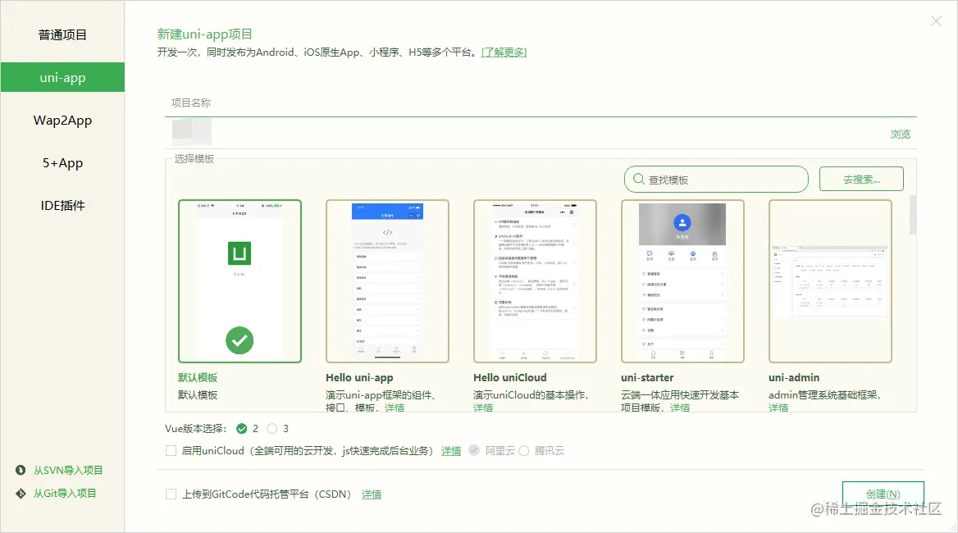Image resolution: width=958 pixels, height=533 pixels.
Task: Open the 了解更多 link
Action: pos(504,52)
